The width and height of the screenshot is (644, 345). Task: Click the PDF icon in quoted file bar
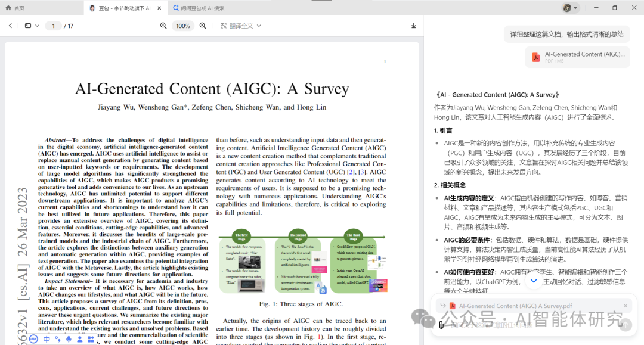pos(452,306)
